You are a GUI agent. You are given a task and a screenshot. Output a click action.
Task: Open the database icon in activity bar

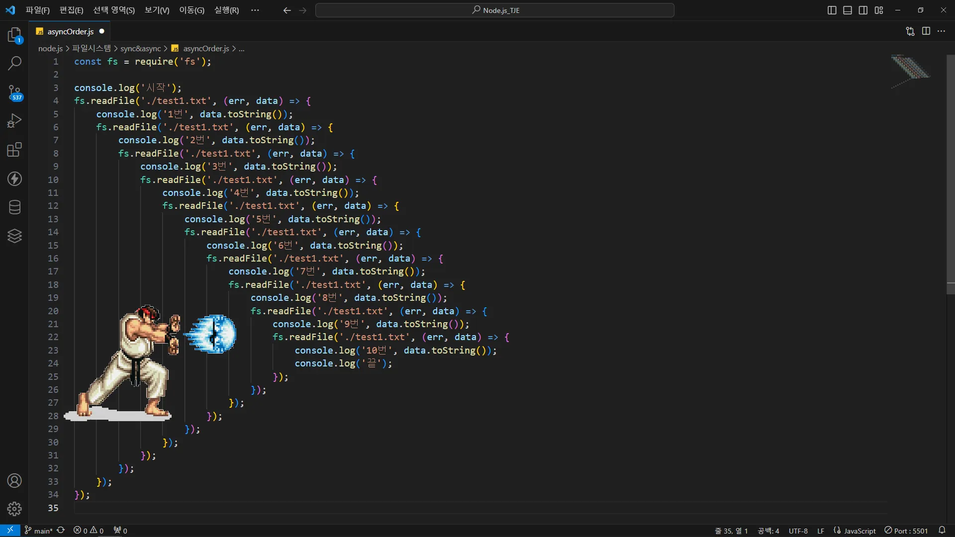pos(14,207)
